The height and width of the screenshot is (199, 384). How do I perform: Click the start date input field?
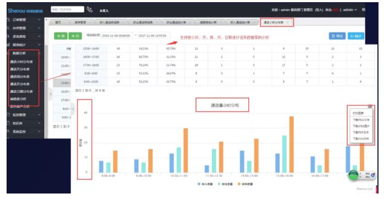pos(117,36)
